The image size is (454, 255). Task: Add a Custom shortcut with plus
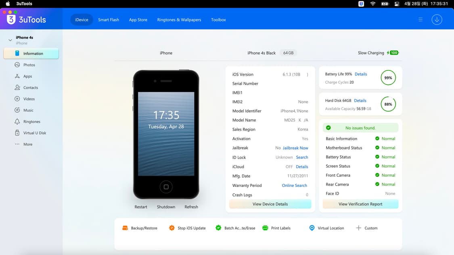click(x=358, y=228)
